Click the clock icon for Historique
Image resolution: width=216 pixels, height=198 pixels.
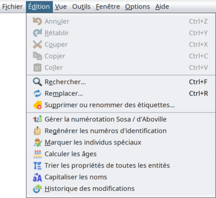[37, 189]
